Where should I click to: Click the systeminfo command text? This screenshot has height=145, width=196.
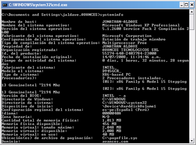point(111,15)
